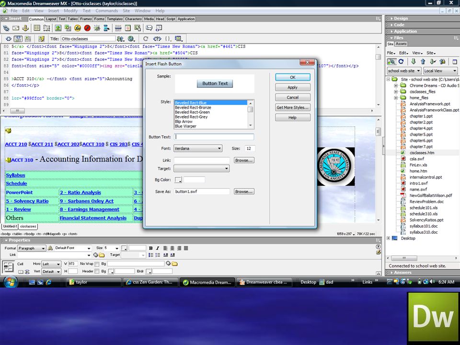
Task: Click Preview/Debug in Browser globe icon
Action: [131, 39]
